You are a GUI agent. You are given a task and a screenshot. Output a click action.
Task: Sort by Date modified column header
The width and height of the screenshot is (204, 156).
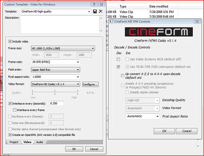coord(163,6)
